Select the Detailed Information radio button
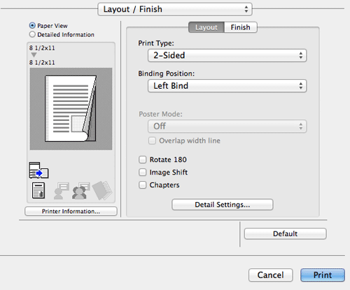Screen dimensions: 350x290 click(32, 34)
